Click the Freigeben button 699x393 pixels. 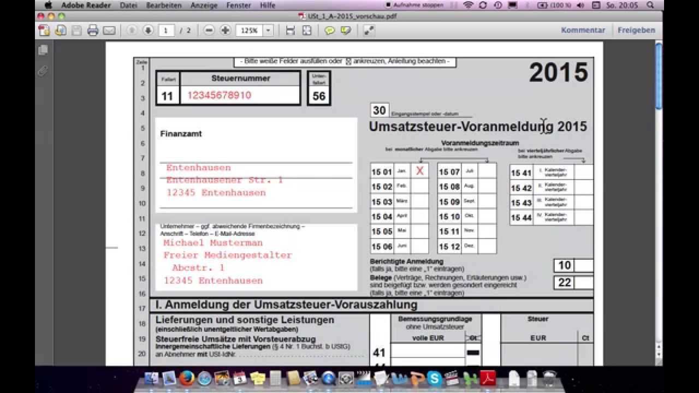pos(636,30)
